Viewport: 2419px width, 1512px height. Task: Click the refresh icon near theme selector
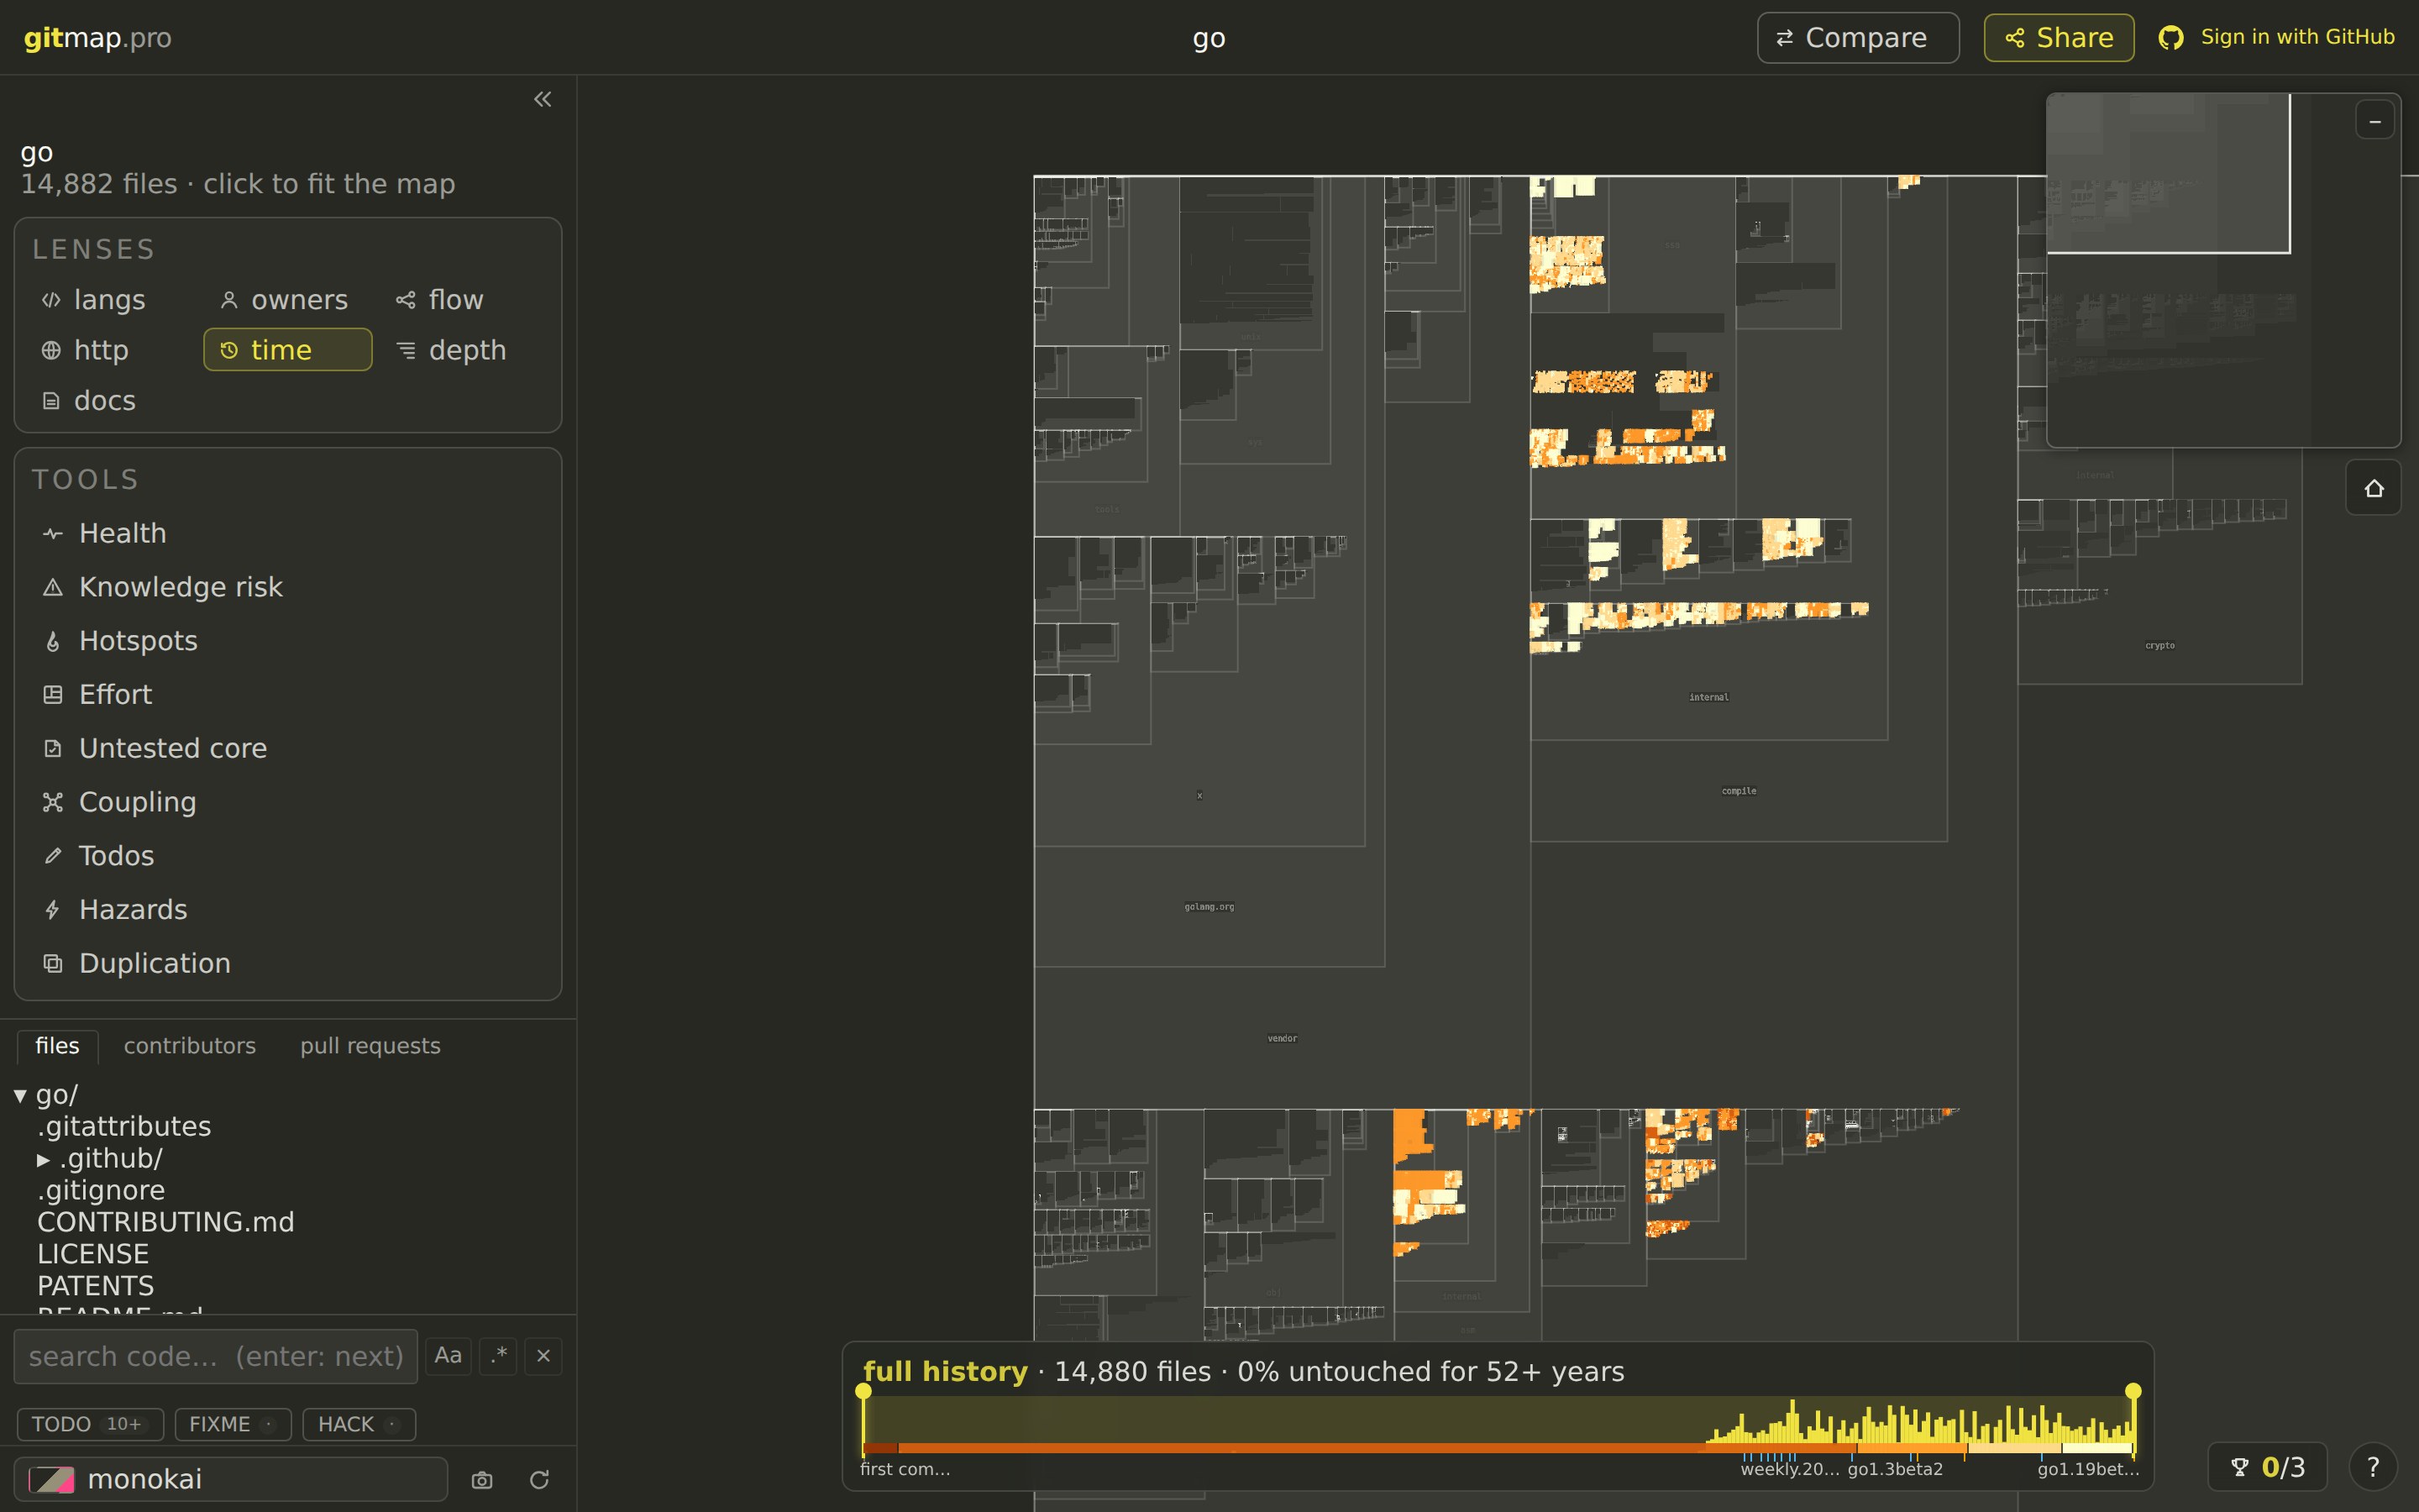click(540, 1480)
